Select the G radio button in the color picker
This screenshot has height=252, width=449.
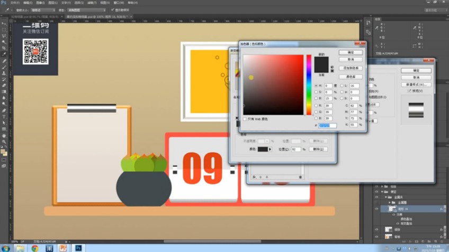[x=316, y=112]
